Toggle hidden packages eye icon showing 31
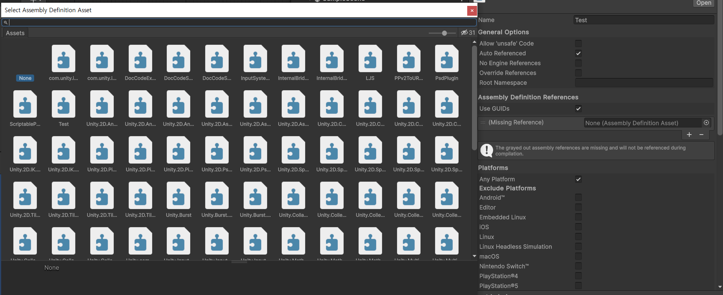The width and height of the screenshot is (723, 295). pyautogui.click(x=468, y=33)
